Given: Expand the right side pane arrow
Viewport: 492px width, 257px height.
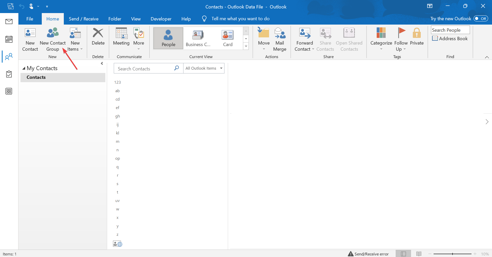Looking at the screenshot, I should pyautogui.click(x=487, y=122).
